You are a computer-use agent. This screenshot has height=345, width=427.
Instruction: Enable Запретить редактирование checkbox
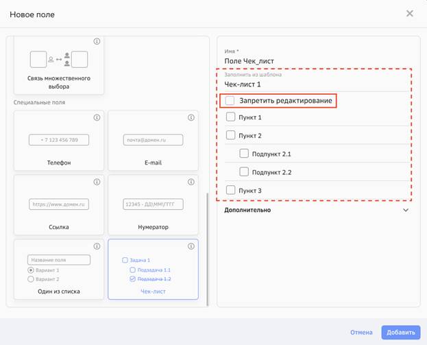click(230, 101)
